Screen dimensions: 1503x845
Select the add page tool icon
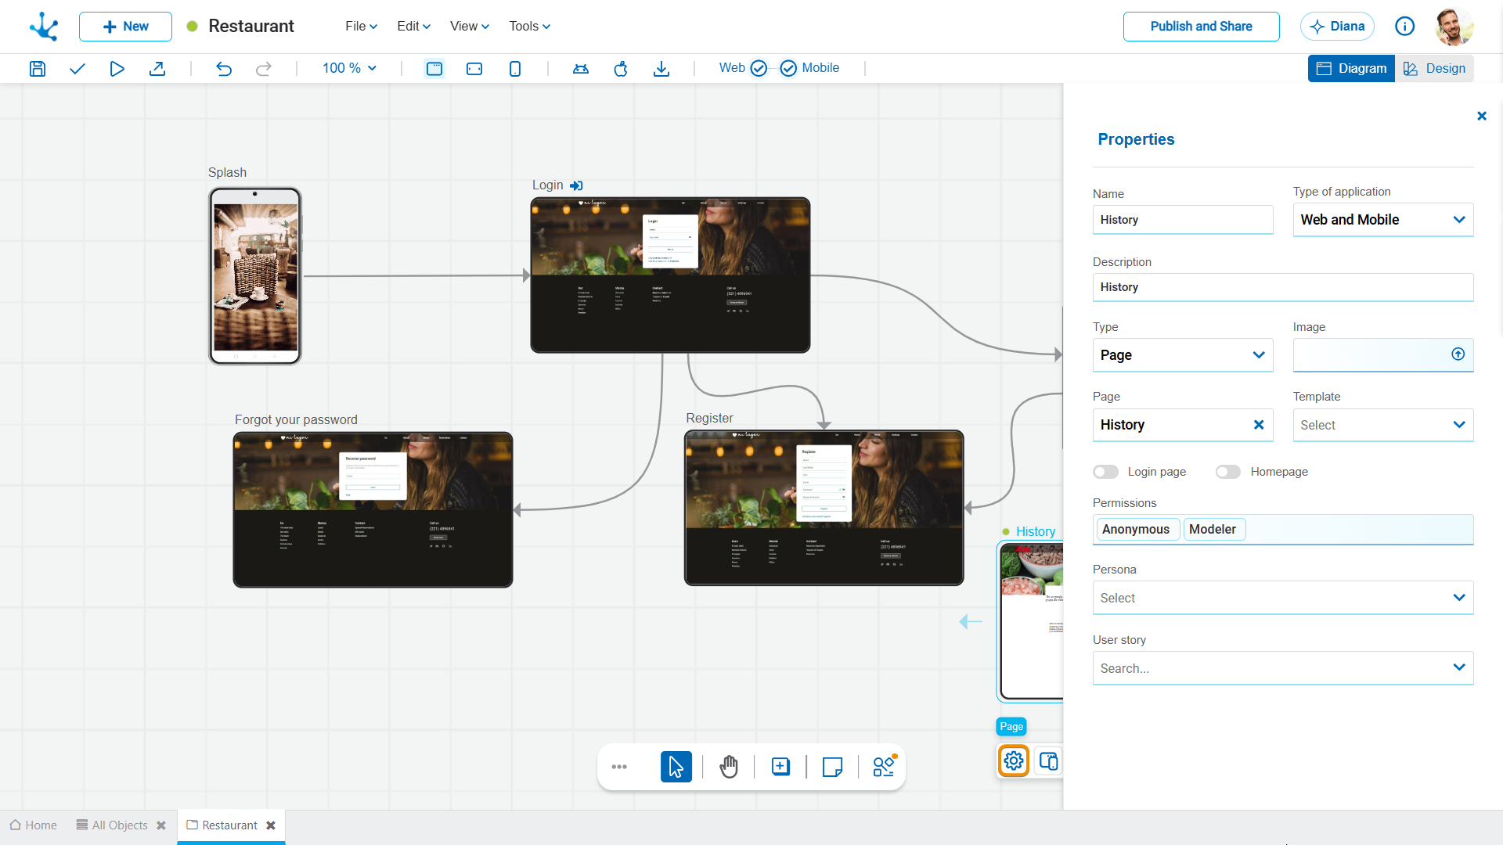[780, 767]
